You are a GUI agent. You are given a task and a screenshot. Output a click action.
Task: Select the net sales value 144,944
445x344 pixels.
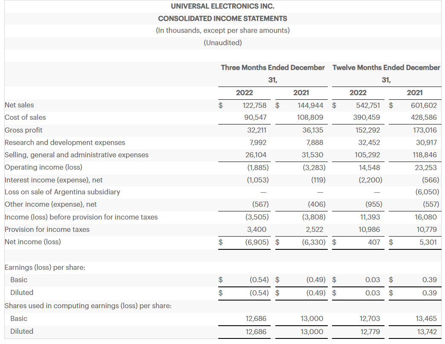click(x=310, y=105)
